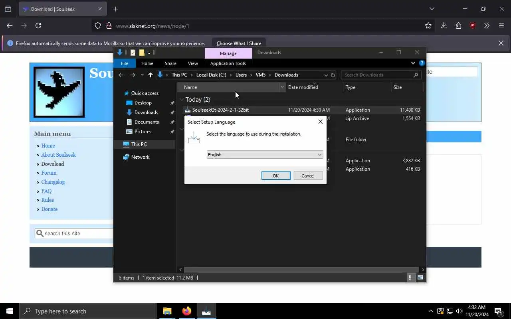Bookmark this page with star icon
Image resolution: width=511 pixels, height=319 pixels.
(428, 26)
